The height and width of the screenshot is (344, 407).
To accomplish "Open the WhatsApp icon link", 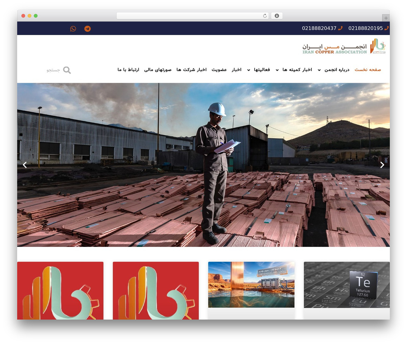I will (x=73, y=29).
